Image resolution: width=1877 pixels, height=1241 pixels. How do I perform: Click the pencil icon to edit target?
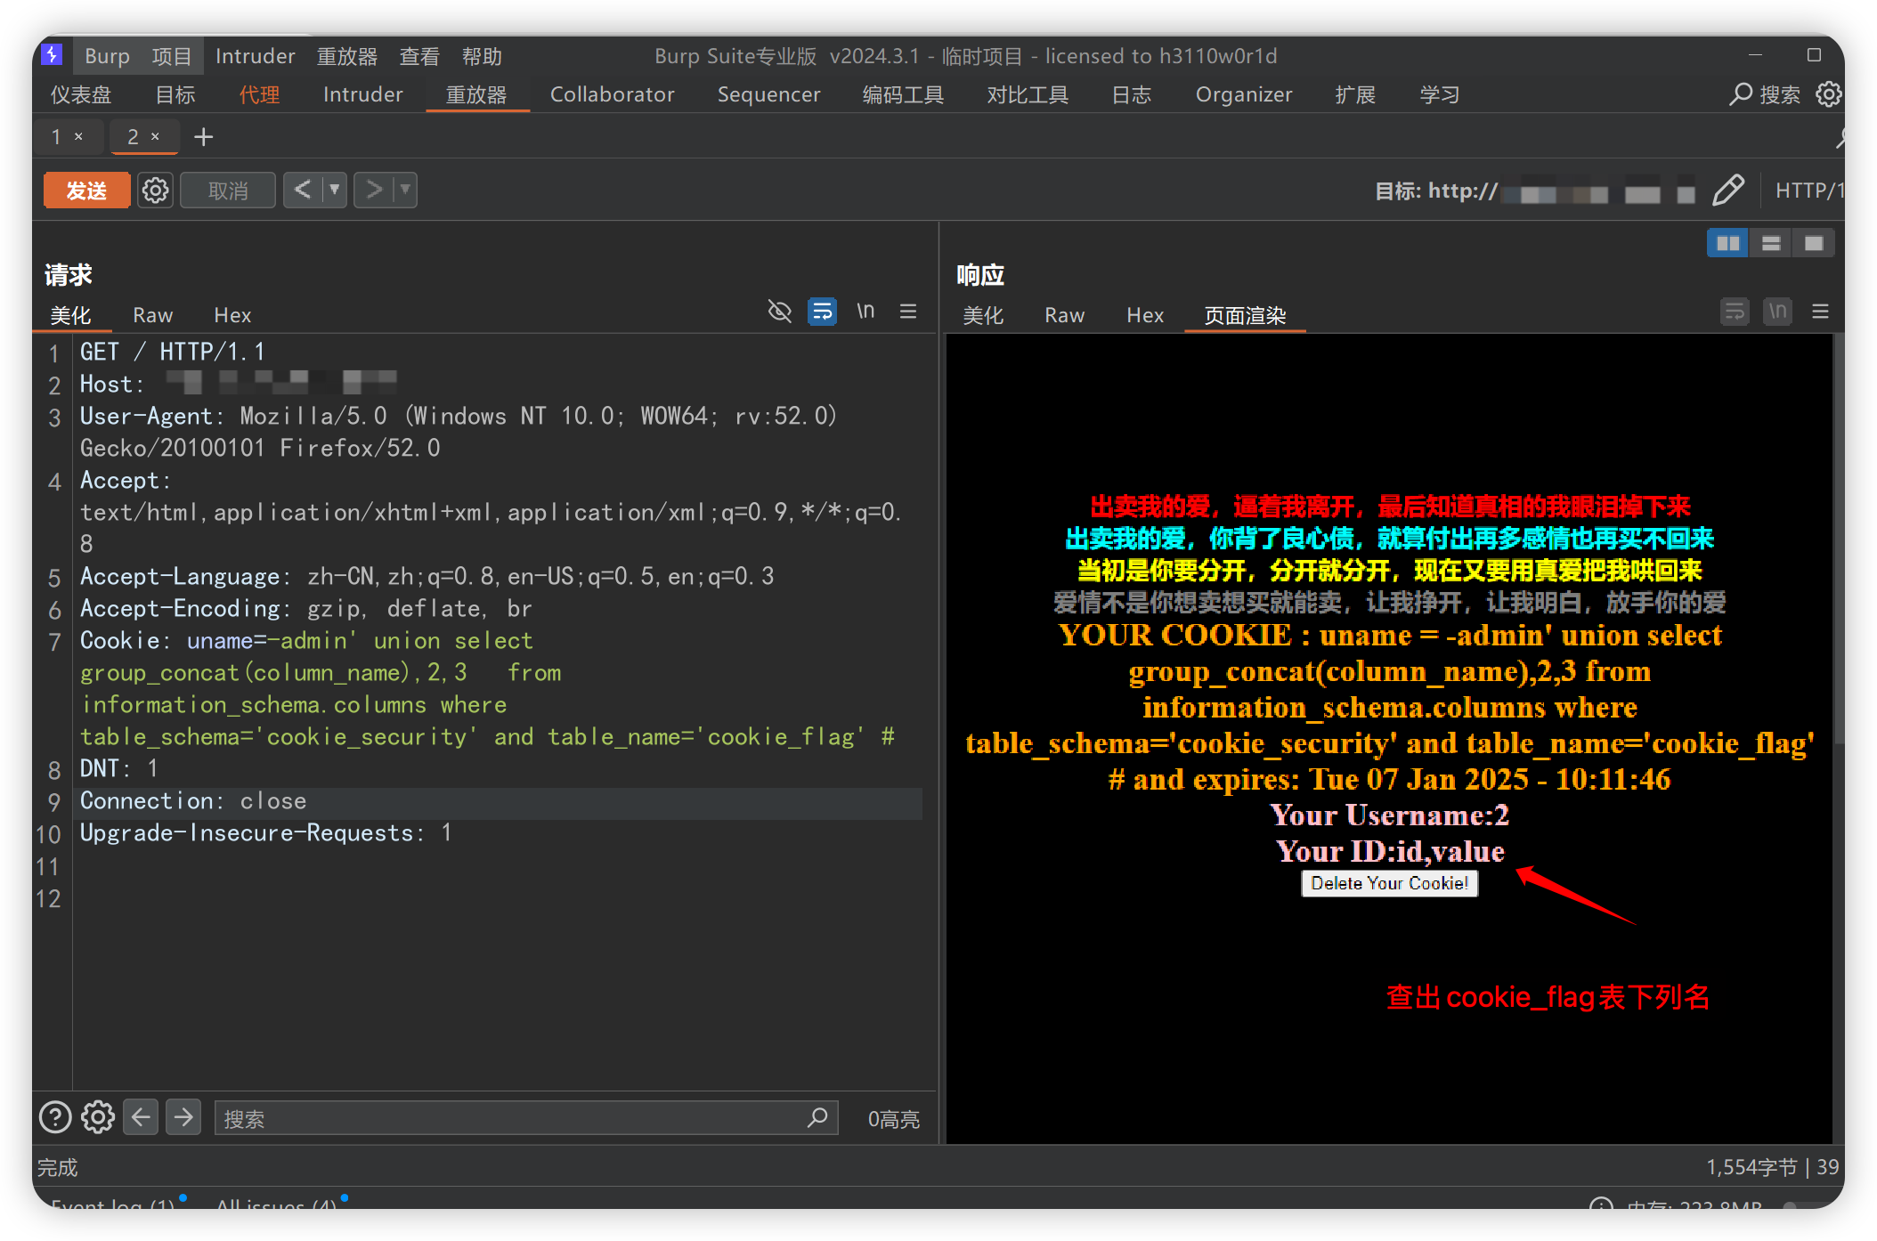[x=1727, y=191]
